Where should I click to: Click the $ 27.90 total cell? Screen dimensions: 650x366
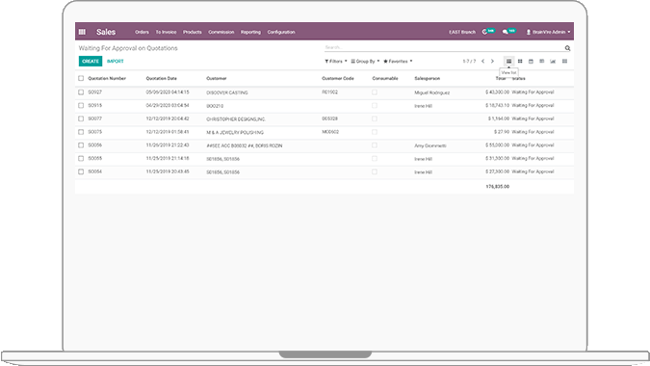[x=502, y=132]
